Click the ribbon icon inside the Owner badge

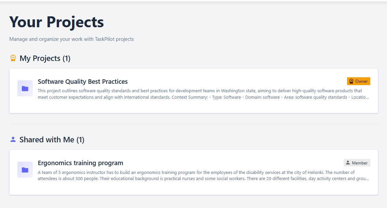click(351, 81)
